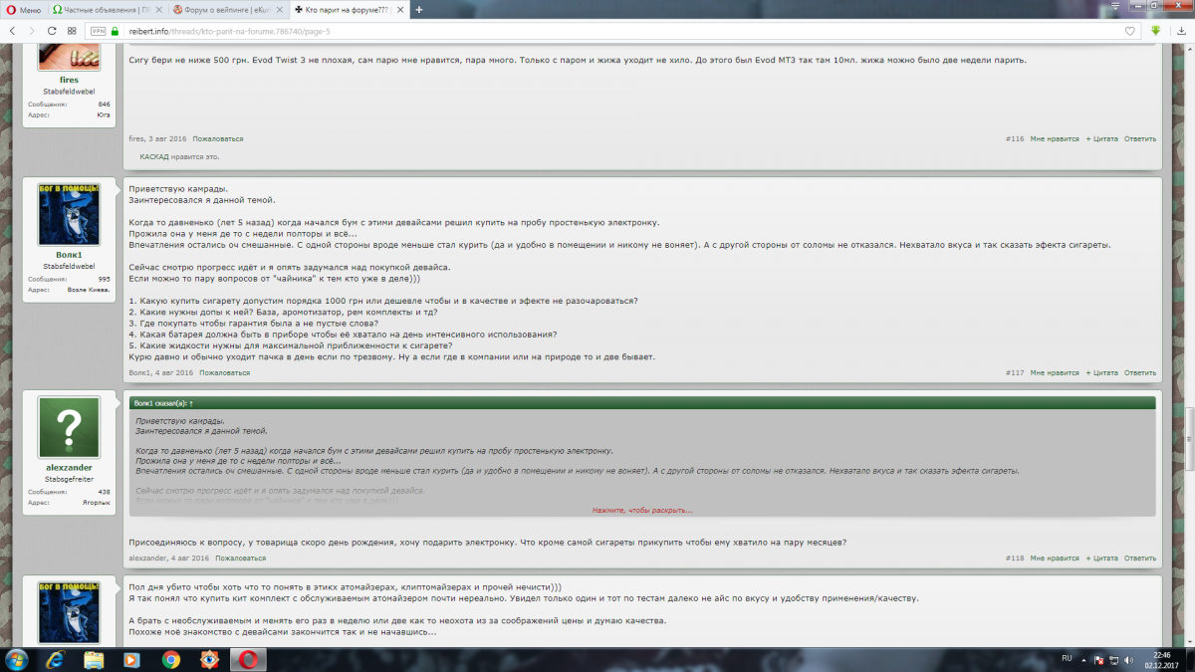The height and width of the screenshot is (672, 1195).
Task: Open Волк1 username link in post #117
Action: point(69,255)
